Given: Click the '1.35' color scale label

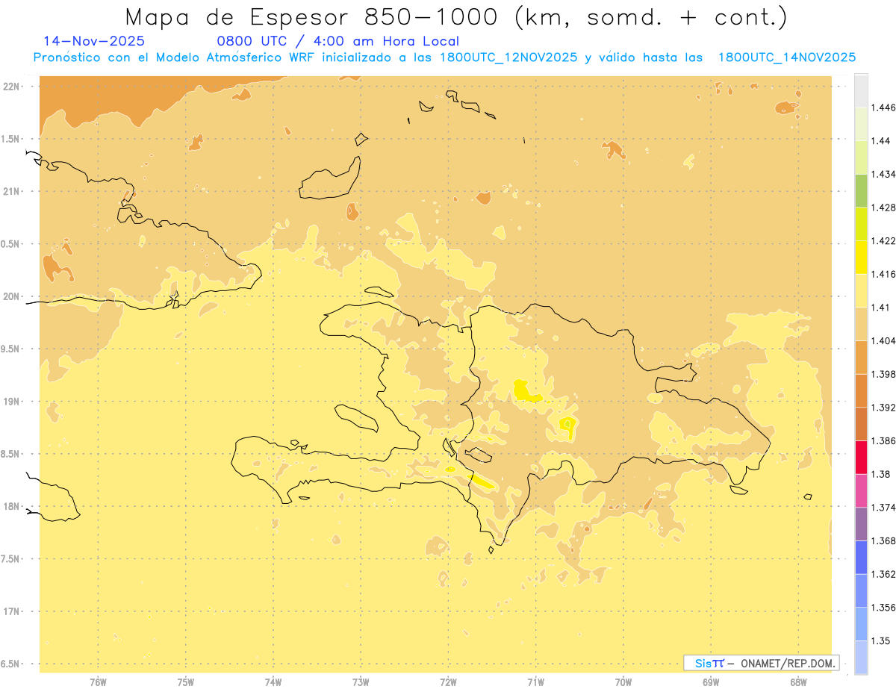Looking at the screenshot, I should pos(881,640).
